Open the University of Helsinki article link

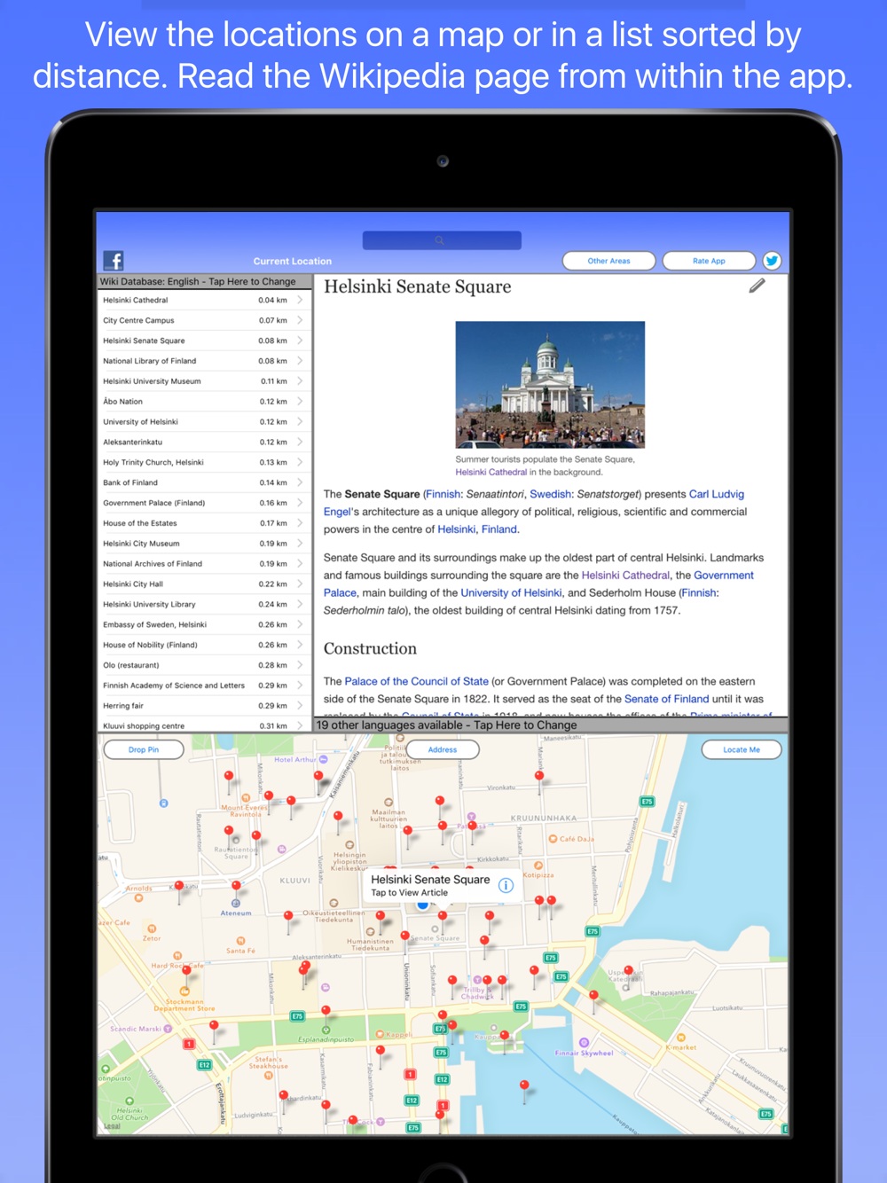click(511, 592)
